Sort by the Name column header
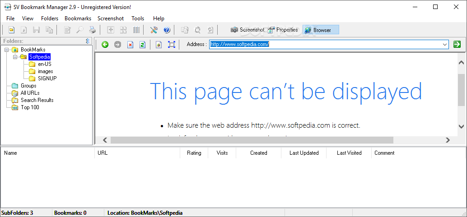This screenshot has width=467, height=217. (x=48, y=152)
